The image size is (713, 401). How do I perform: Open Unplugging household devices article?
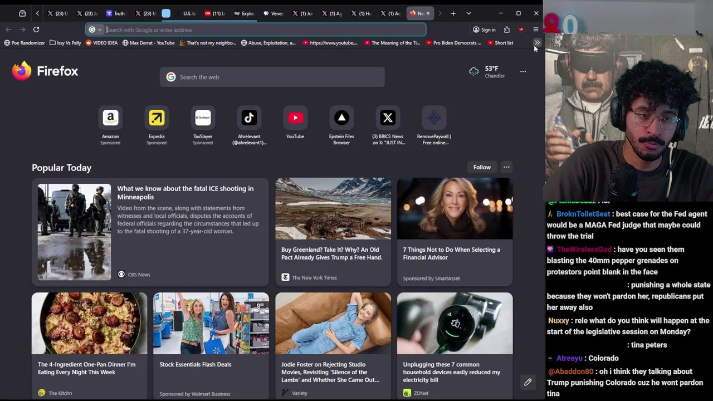click(455, 346)
